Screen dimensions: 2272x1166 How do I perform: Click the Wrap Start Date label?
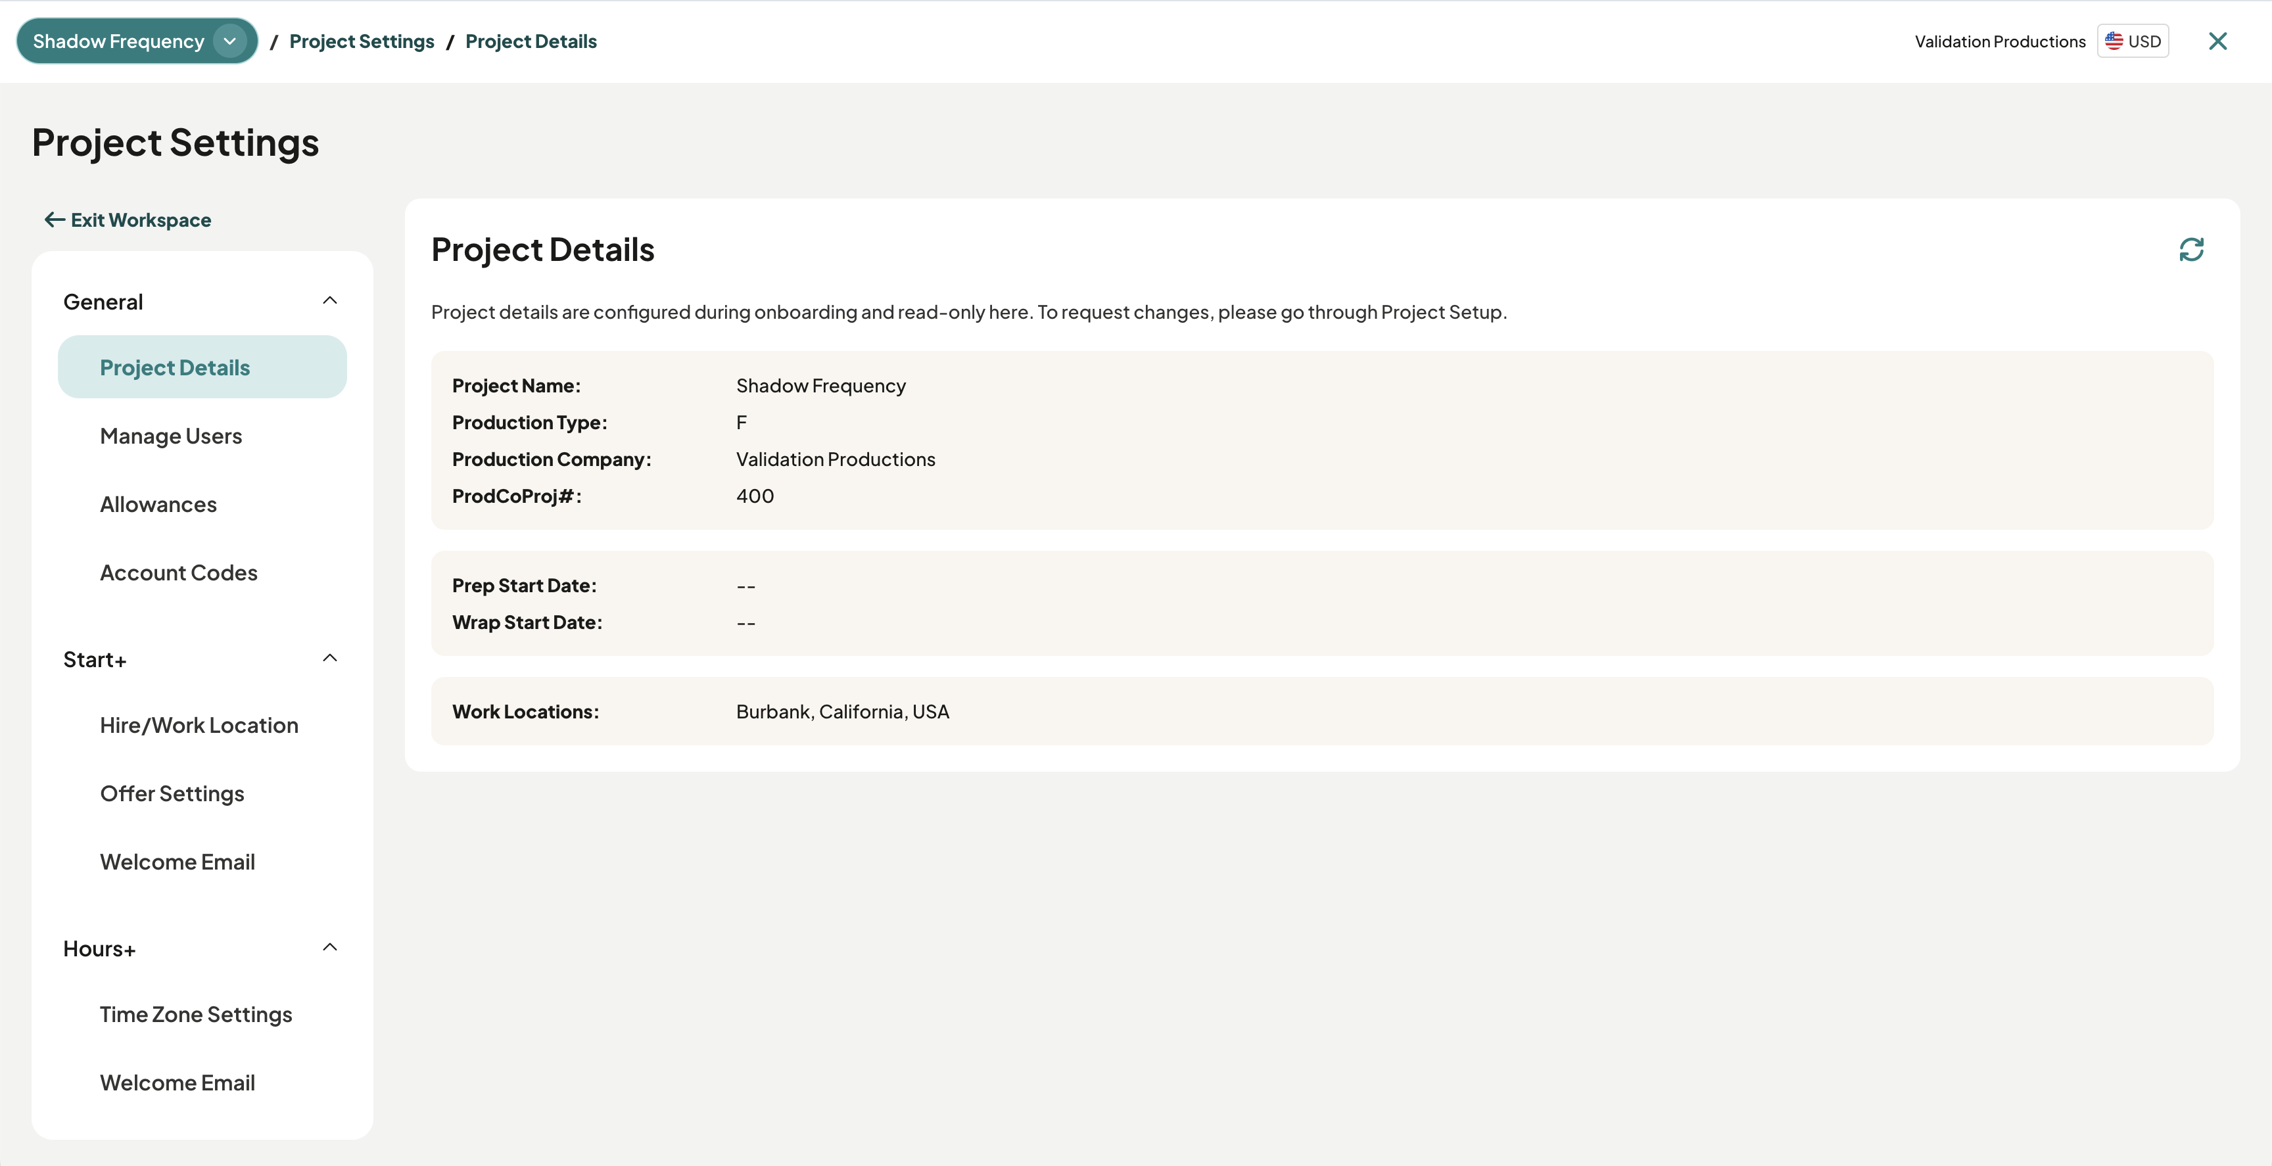(x=527, y=622)
